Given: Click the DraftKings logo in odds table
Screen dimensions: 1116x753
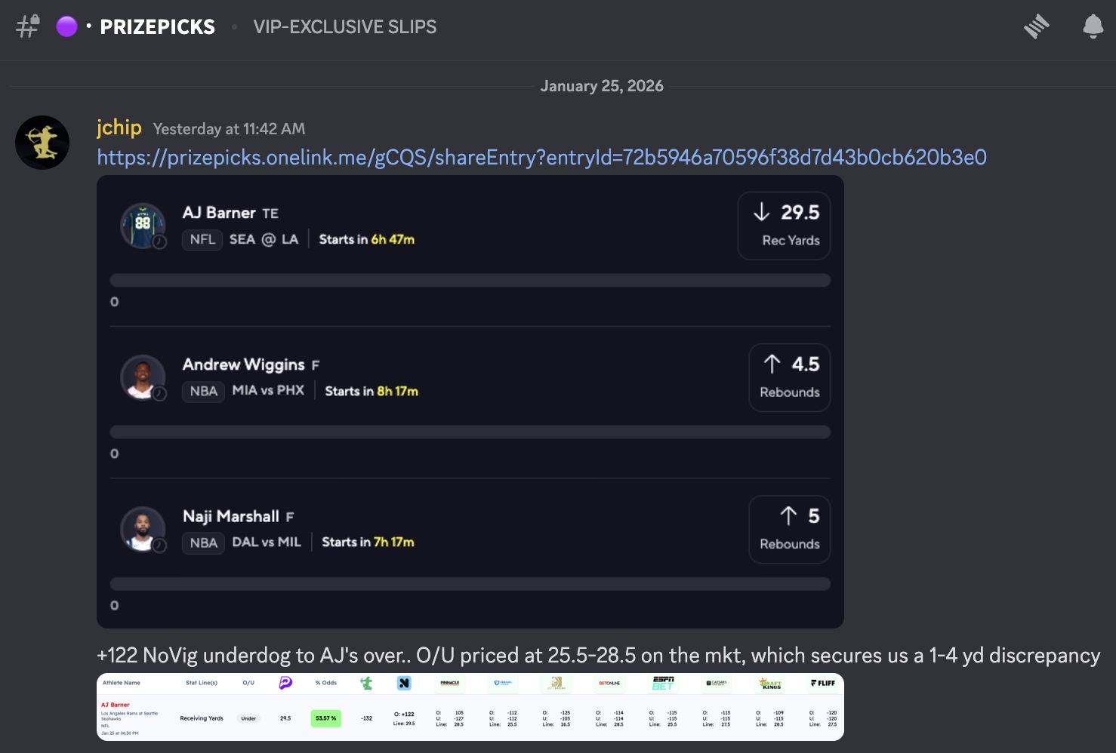Looking at the screenshot, I should [771, 683].
